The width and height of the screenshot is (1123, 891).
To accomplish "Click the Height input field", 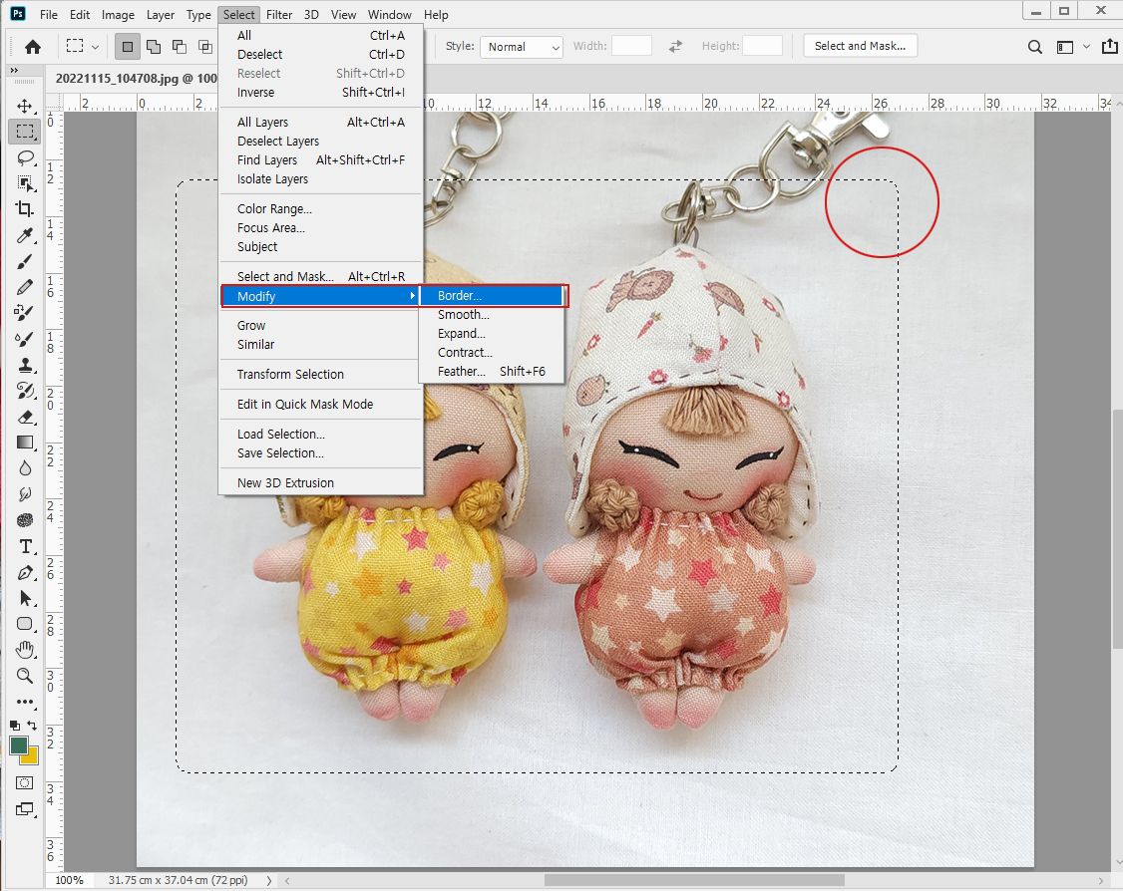I will coord(762,46).
